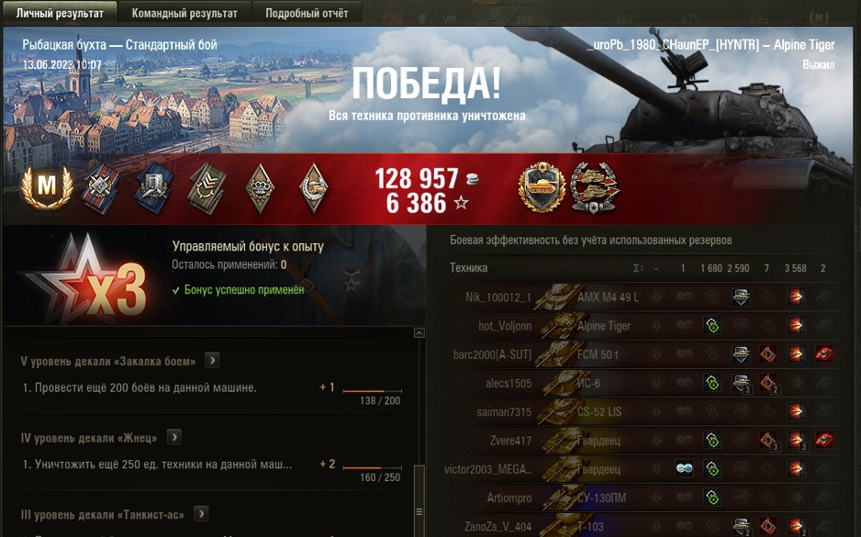Click the Mastery badge "M" medal icon

(47, 187)
